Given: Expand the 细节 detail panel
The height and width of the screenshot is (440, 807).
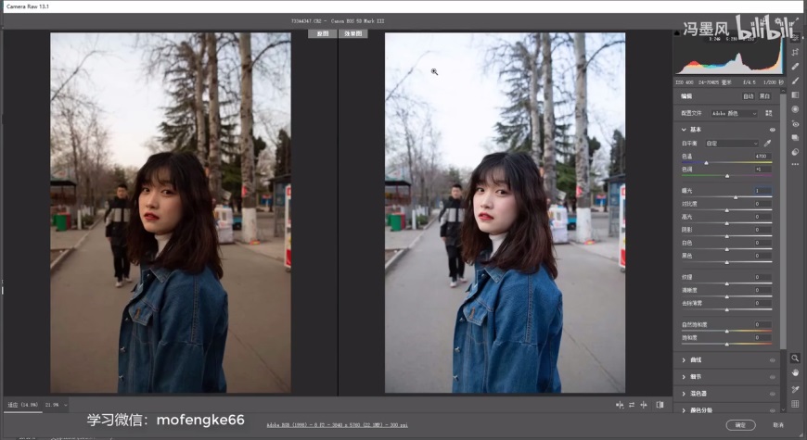Looking at the screenshot, I should [x=684, y=377].
